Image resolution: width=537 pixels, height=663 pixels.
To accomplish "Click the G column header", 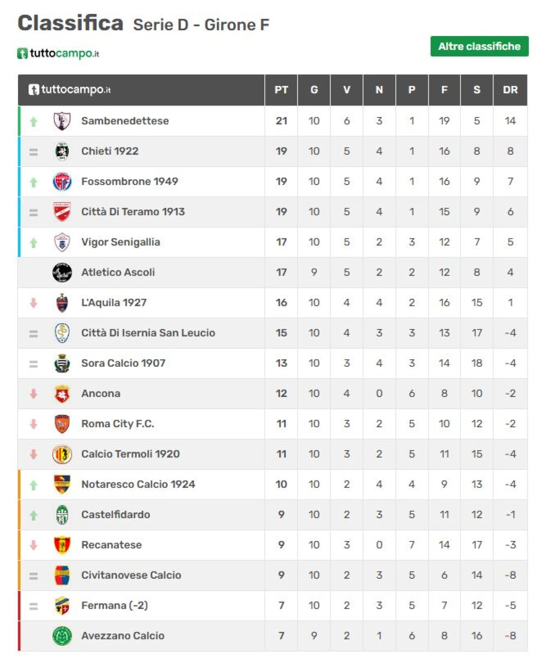I will pos(314,90).
